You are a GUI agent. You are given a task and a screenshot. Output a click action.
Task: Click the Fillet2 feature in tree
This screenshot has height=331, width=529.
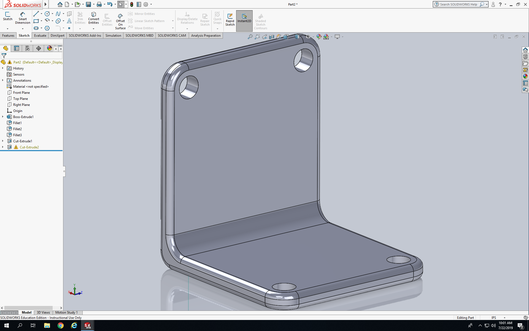click(x=17, y=129)
